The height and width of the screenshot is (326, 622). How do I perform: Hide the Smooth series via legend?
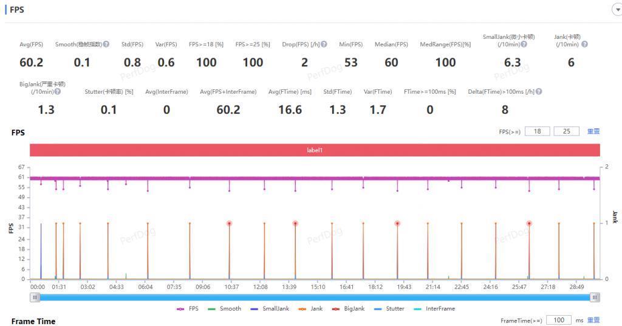click(224, 309)
